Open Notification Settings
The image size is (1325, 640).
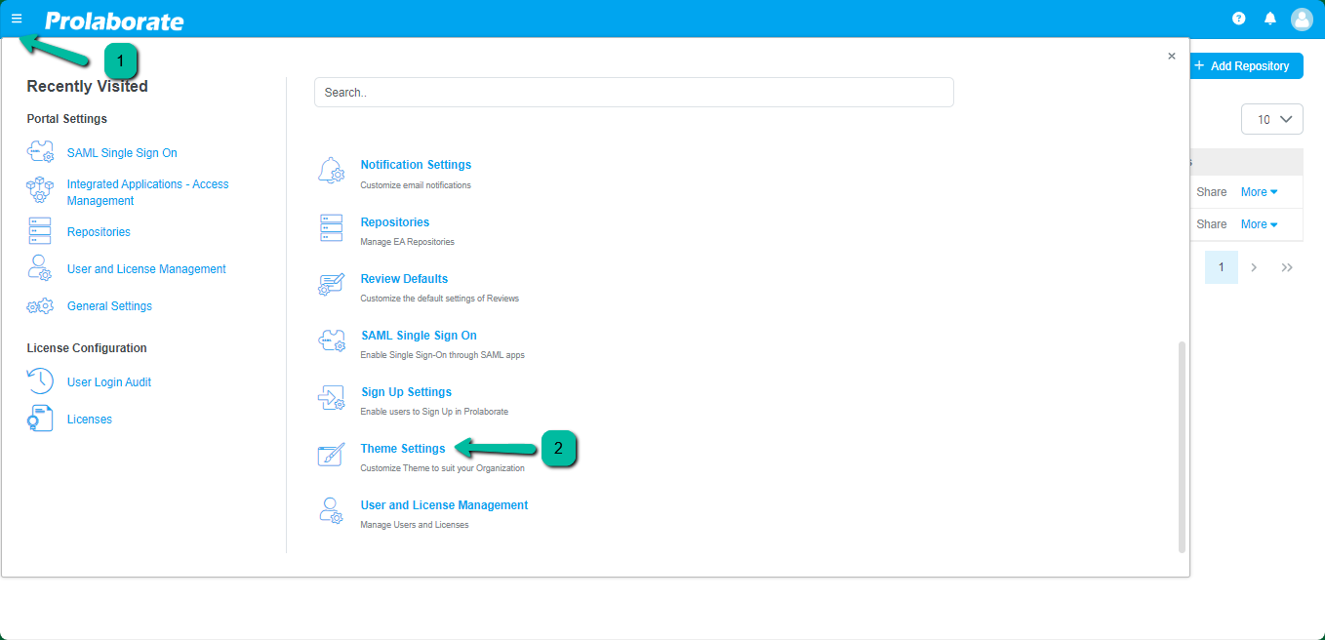416,165
